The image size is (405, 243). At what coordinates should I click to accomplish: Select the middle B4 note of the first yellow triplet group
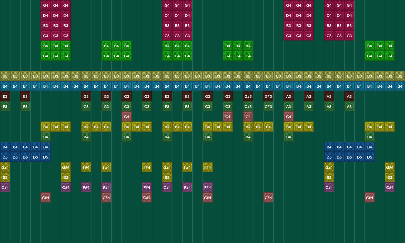click(x=55, y=127)
